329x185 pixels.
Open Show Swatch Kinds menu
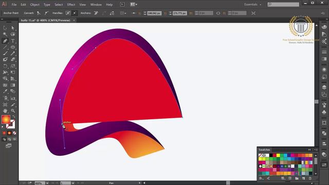point(283,178)
